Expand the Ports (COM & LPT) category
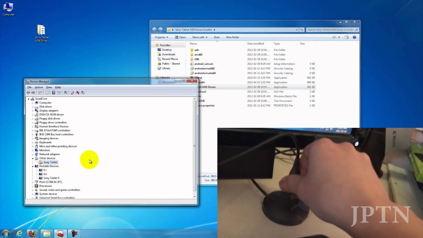This screenshot has width=423, height=238. coord(33,182)
